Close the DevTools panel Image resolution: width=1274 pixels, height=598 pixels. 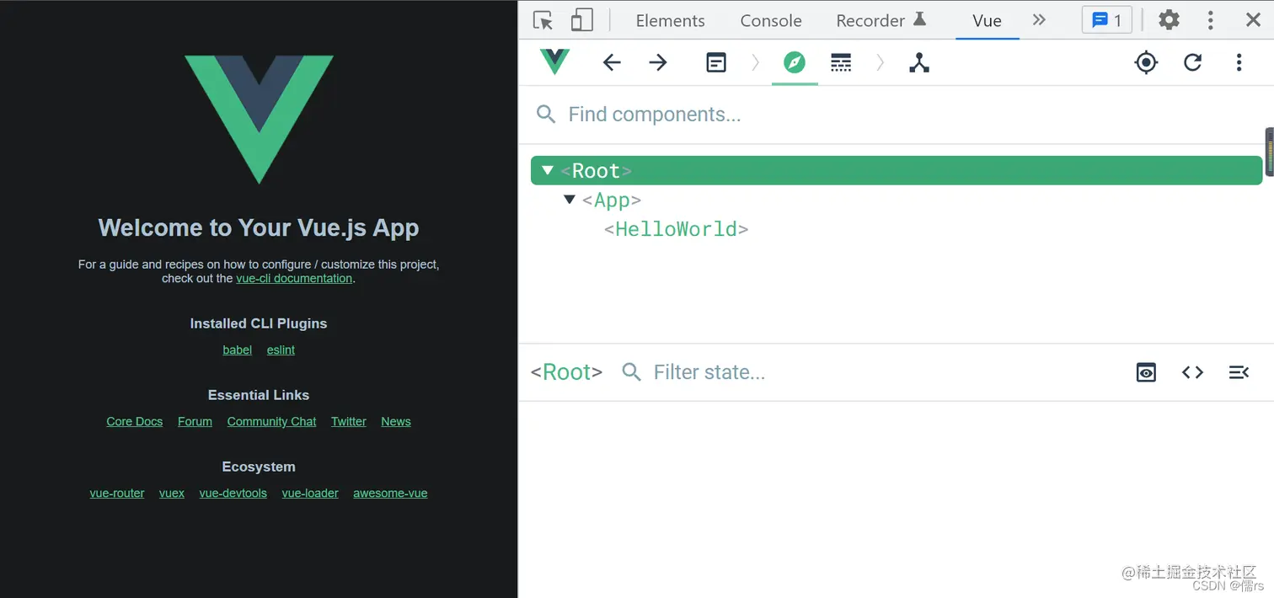[x=1253, y=20]
